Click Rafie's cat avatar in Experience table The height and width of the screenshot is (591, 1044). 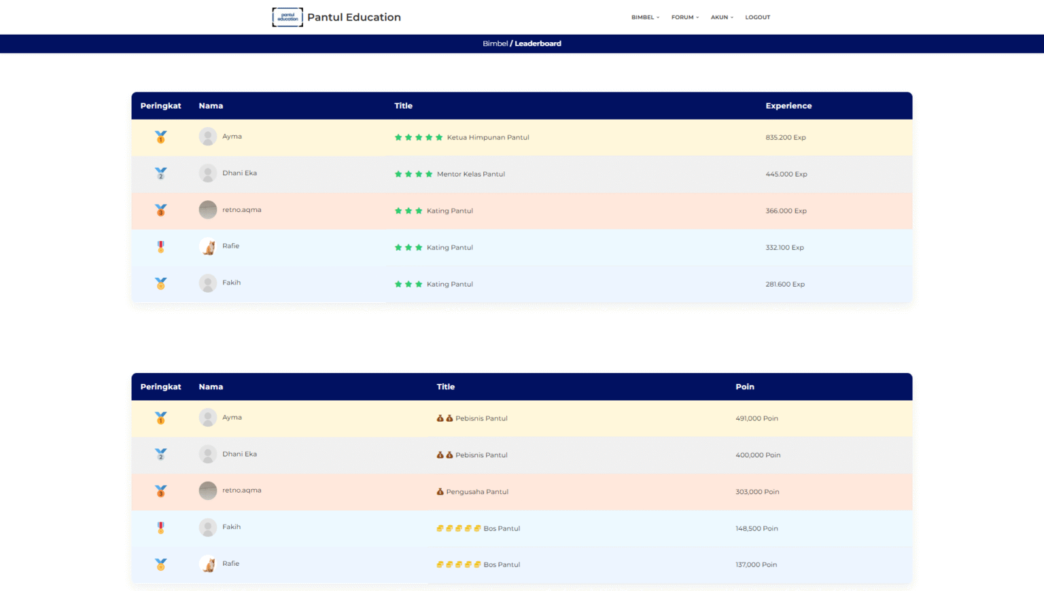(x=208, y=247)
